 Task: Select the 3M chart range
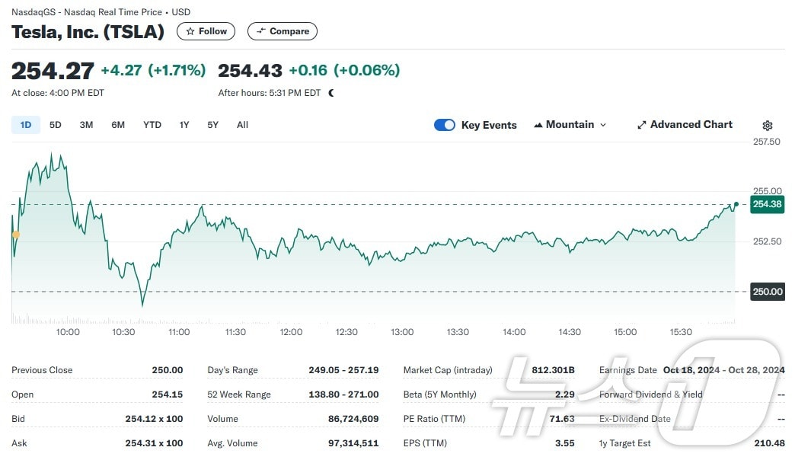click(x=86, y=125)
